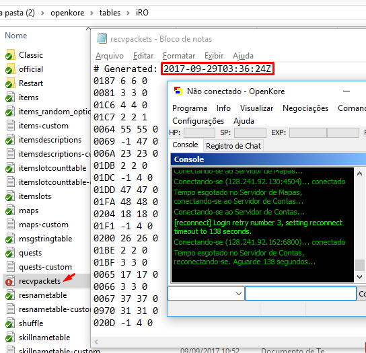The image size is (366, 353).
Task: Click the shuffle file icon
Action: [10, 323]
